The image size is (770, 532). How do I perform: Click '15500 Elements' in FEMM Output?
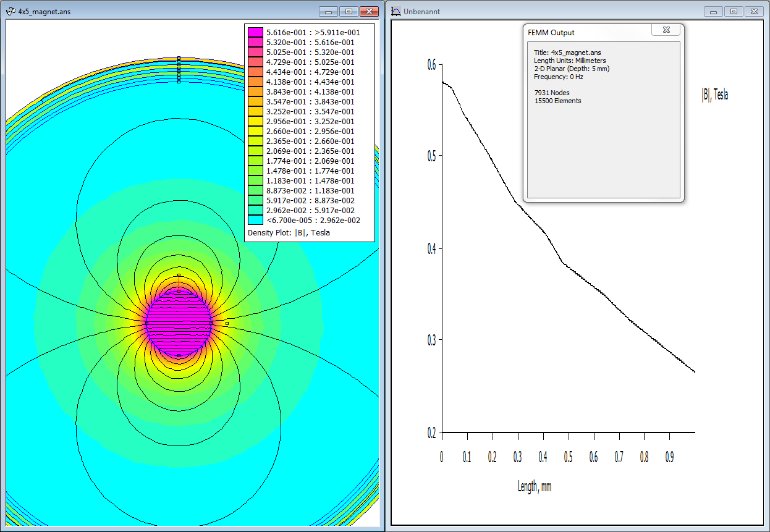[x=557, y=101]
